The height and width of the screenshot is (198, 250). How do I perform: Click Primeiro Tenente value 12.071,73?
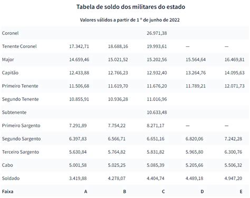[x=235, y=86]
